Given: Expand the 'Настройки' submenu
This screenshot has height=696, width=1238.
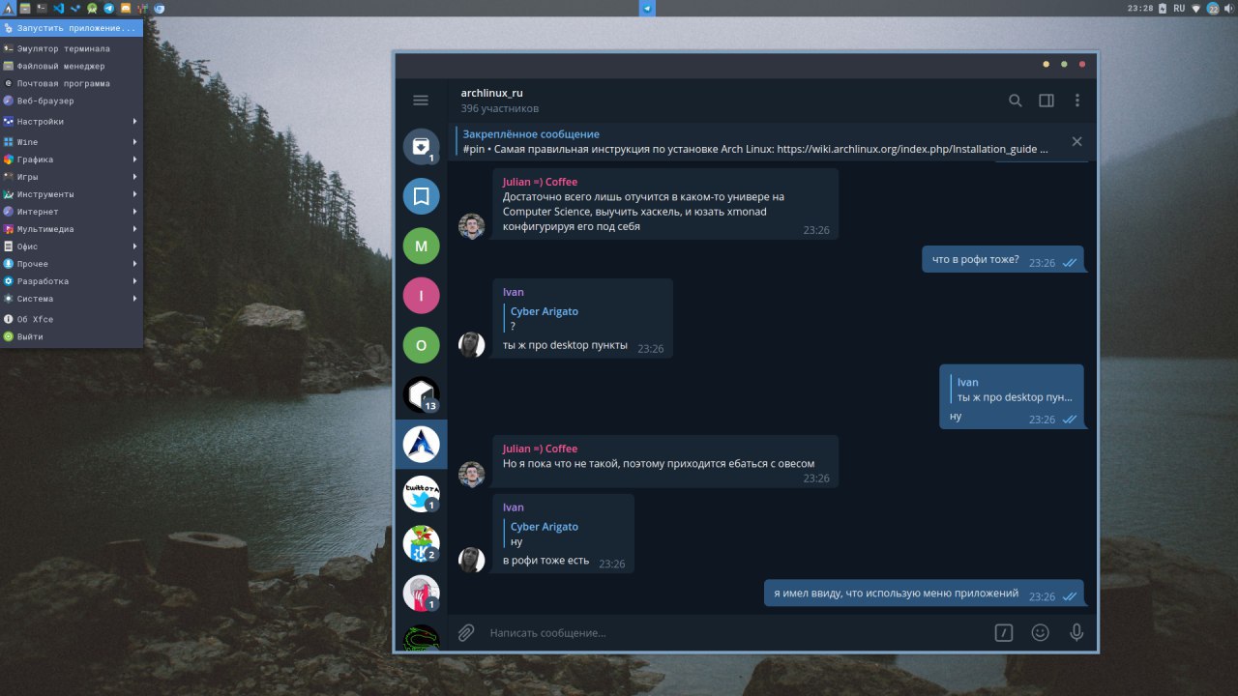Looking at the screenshot, I should point(72,122).
